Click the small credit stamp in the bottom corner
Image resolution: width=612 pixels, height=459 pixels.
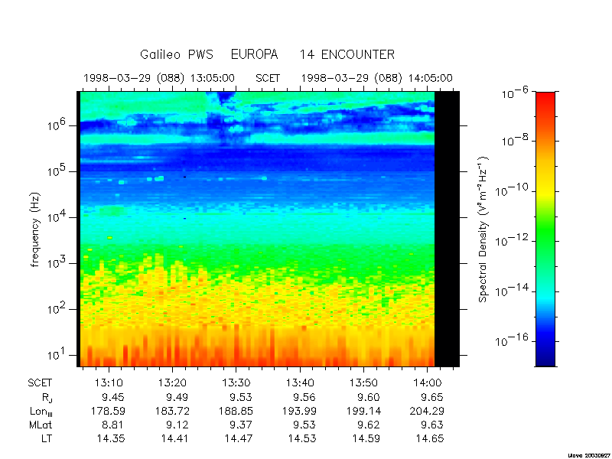click(589, 455)
